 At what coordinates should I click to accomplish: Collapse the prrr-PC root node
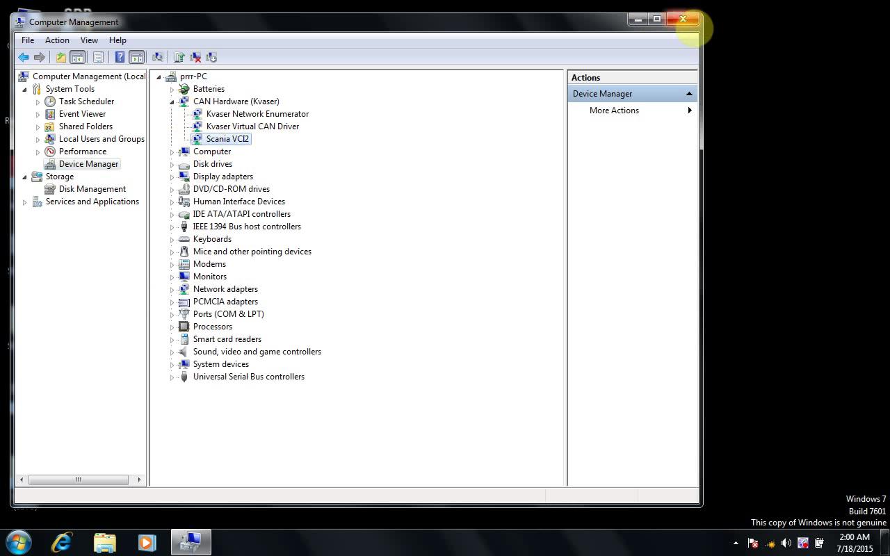tap(159, 76)
